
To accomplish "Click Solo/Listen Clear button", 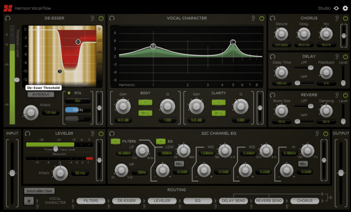I will point(39,191).
